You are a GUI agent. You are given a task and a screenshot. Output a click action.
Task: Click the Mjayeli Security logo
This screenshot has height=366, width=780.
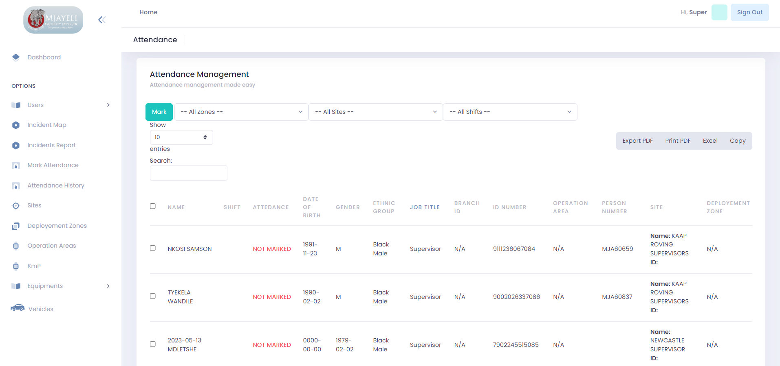point(53,20)
